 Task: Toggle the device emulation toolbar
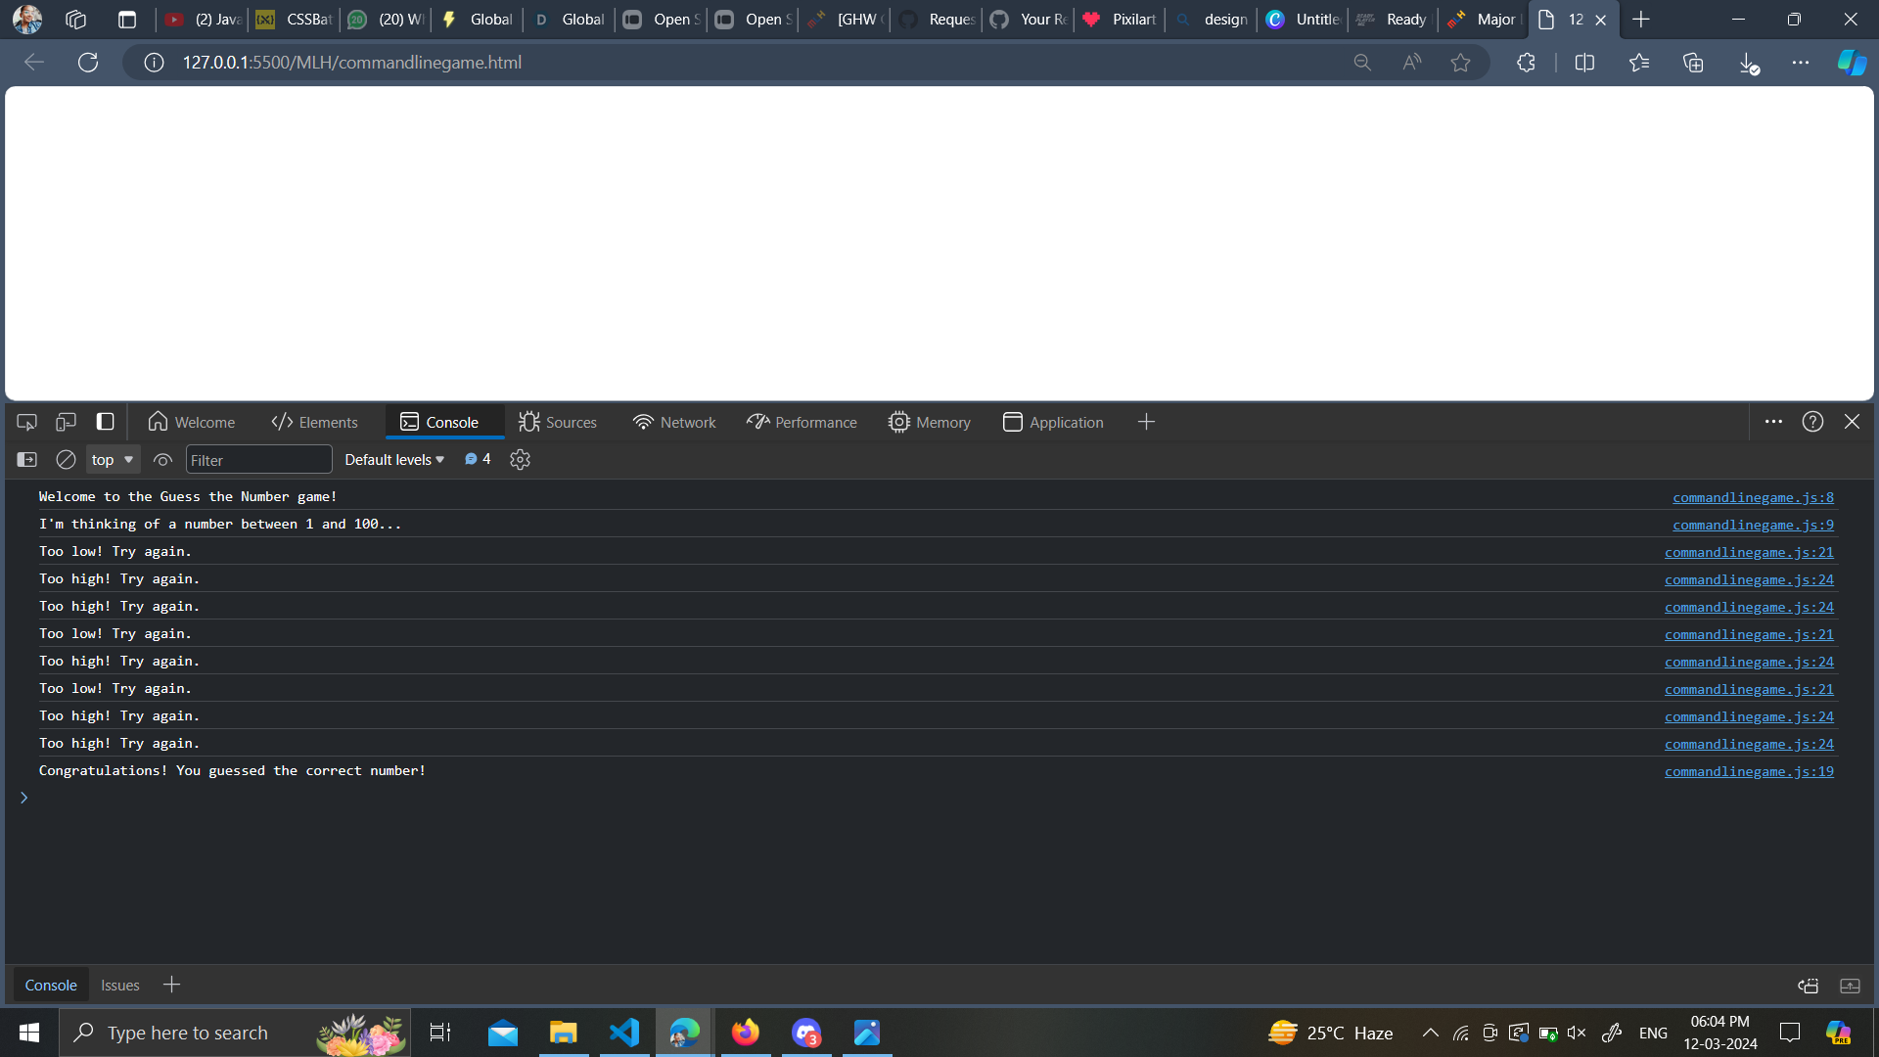pyautogui.click(x=66, y=422)
